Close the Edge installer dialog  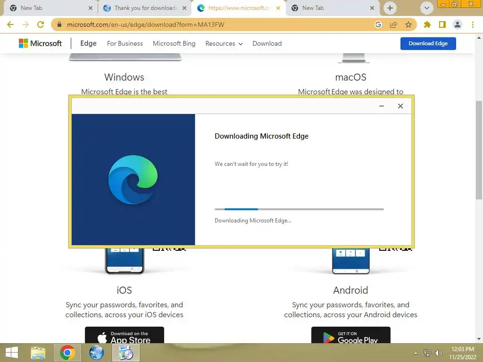point(400,106)
